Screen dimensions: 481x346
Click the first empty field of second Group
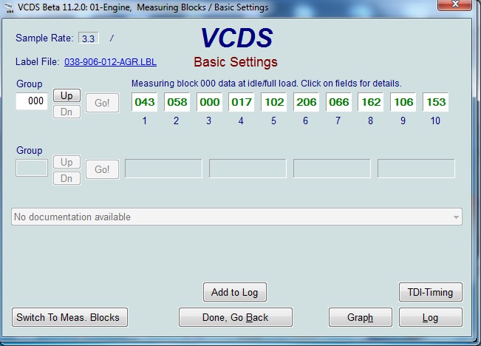(163, 169)
